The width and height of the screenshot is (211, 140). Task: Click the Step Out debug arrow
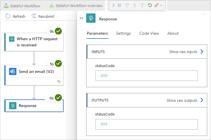(x=142, y=5)
